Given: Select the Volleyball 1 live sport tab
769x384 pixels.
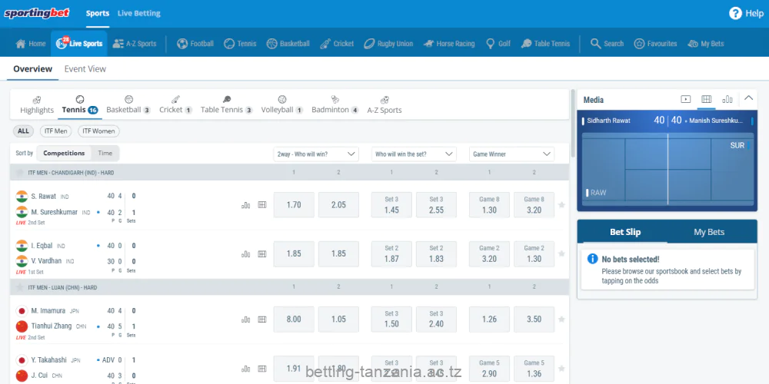Looking at the screenshot, I should point(282,104).
